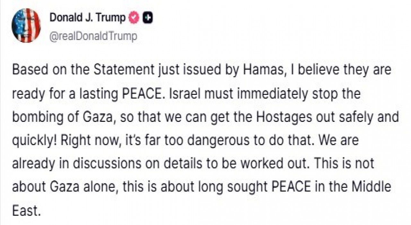Viewport: 411px width, 225px height.
Task: Click the word Hostages in the post
Action: coord(280,116)
